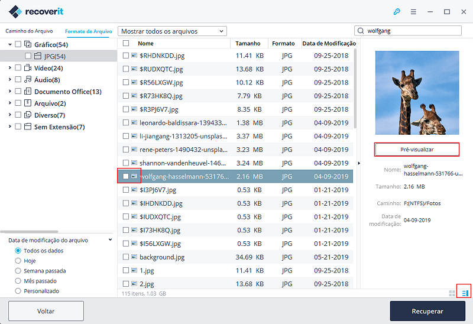Click the left panel horizontal scrollbar

pos(29,232)
